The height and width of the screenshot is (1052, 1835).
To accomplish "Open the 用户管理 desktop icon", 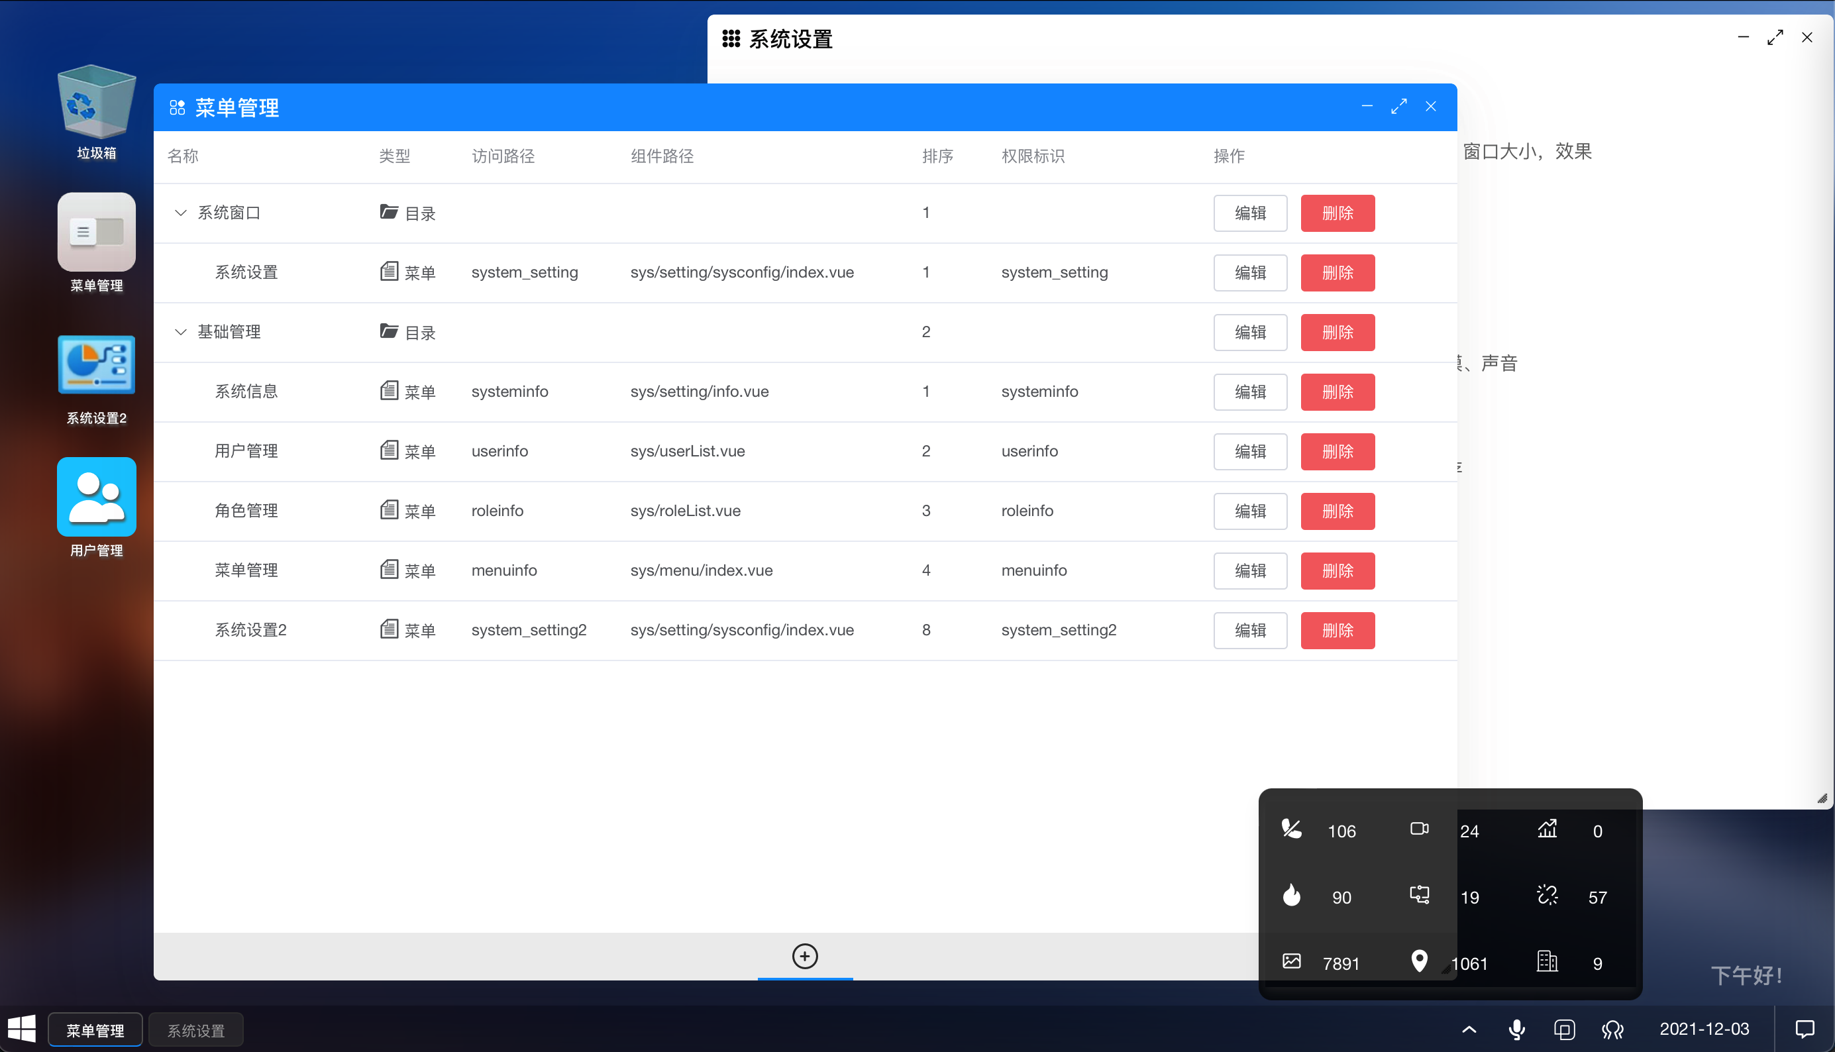I will (96, 497).
